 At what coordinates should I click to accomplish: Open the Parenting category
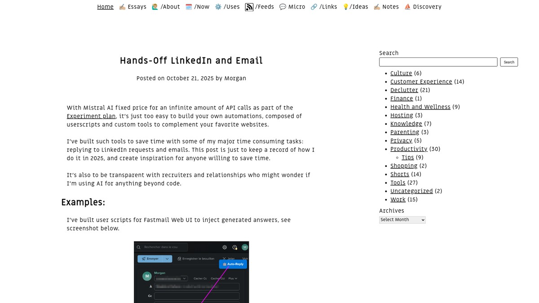(405, 132)
